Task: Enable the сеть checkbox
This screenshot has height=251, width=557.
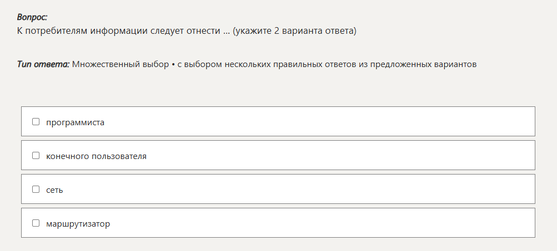Action: coord(36,189)
